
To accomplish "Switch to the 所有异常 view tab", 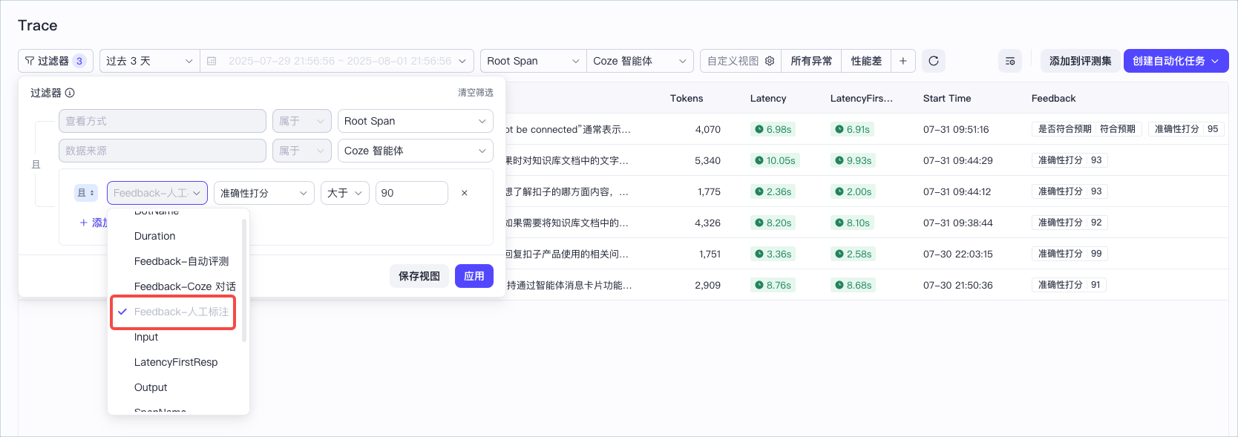I will click(811, 61).
